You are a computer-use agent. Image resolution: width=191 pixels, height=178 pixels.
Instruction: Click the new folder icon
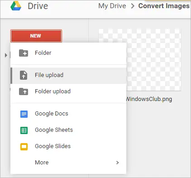point(24,53)
